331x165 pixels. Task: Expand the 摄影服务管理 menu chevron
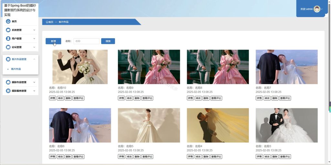[34, 91]
